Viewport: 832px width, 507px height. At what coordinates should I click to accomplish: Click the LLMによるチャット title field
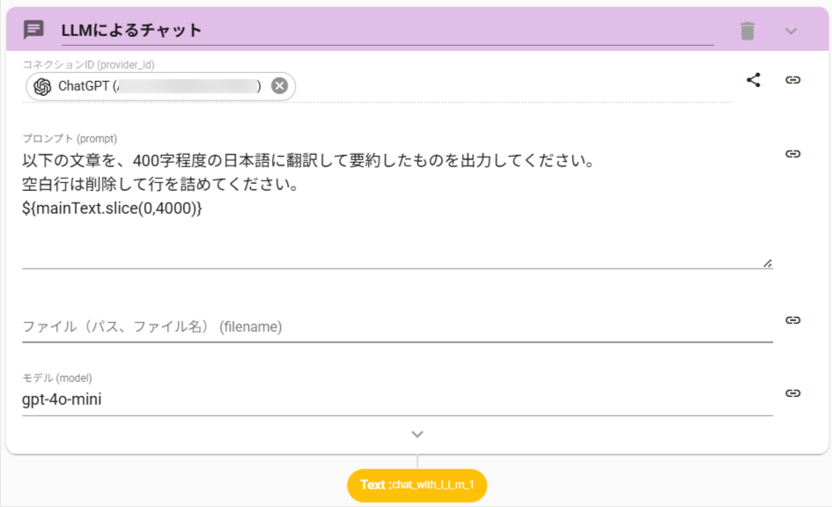(386, 31)
